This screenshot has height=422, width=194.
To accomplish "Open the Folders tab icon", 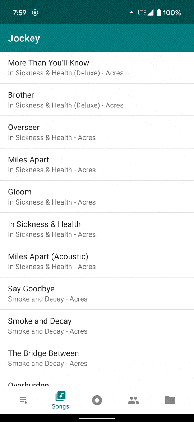I will (170, 400).
